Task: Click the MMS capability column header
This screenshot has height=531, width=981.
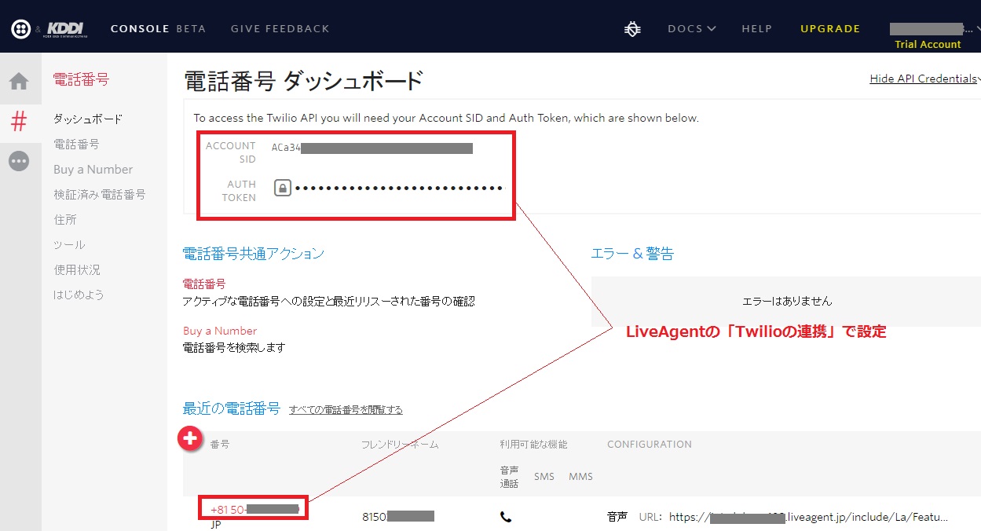Action: click(581, 477)
